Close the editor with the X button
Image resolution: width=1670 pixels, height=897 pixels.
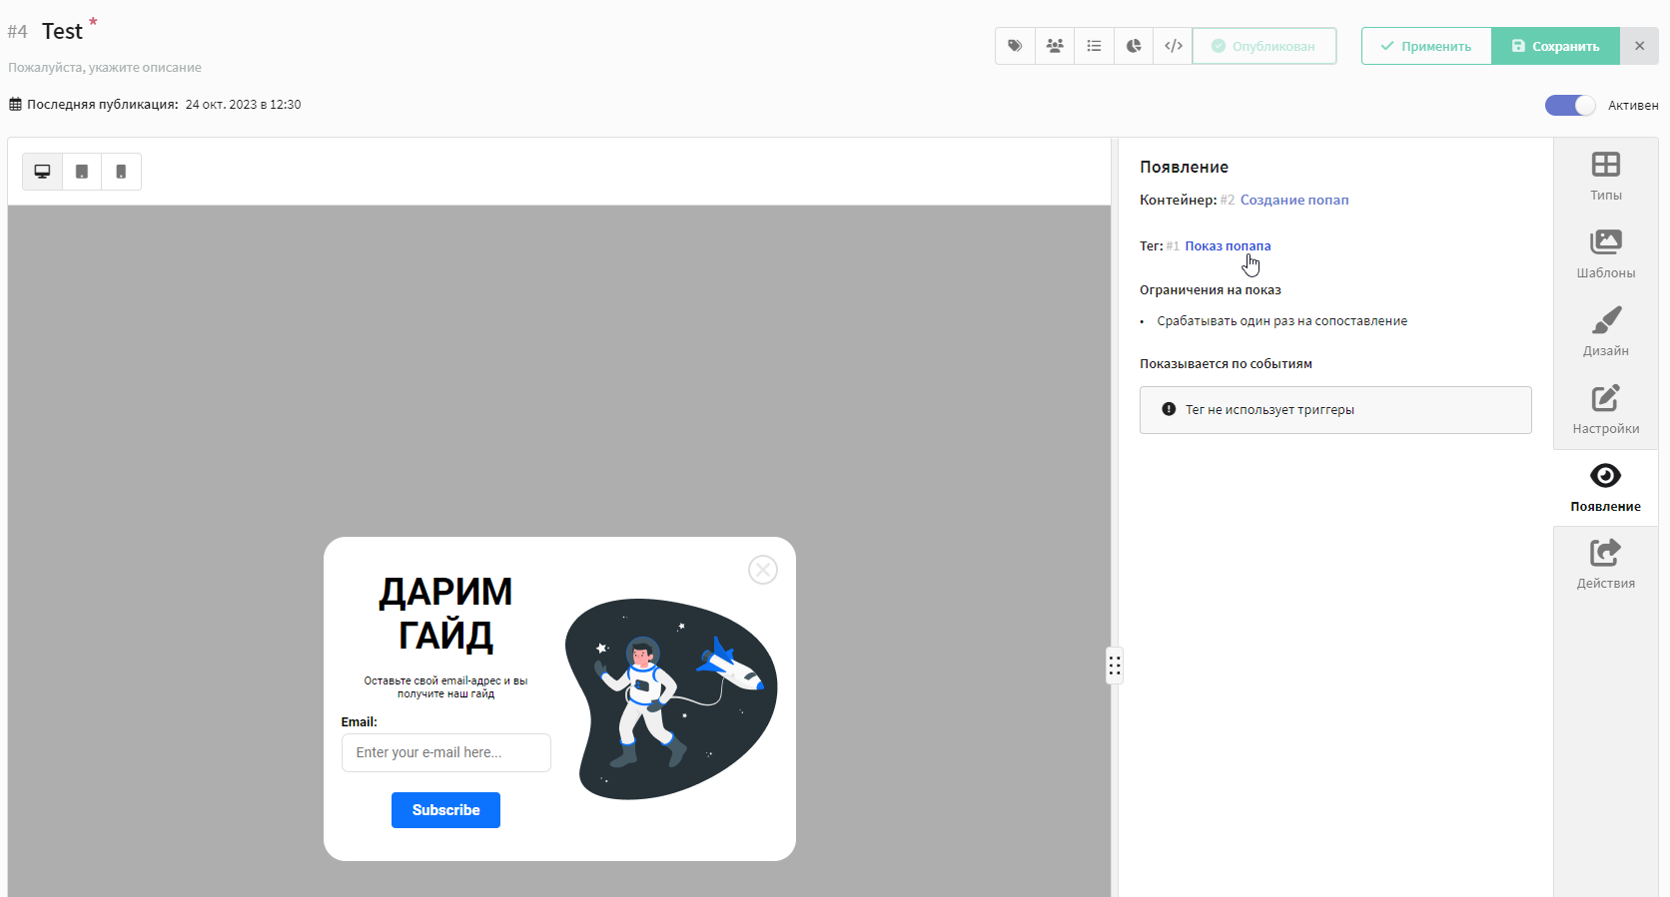click(1639, 46)
